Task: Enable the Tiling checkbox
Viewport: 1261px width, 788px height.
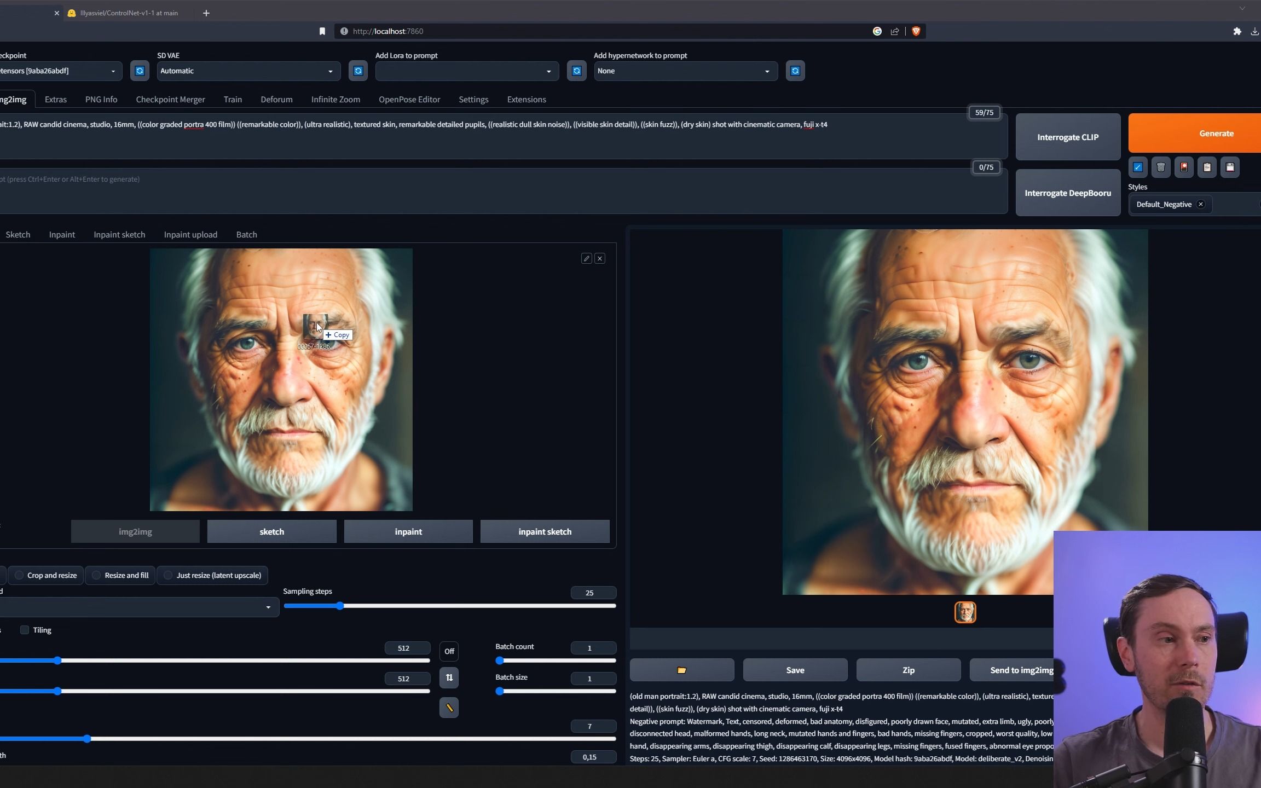Action: (25, 630)
